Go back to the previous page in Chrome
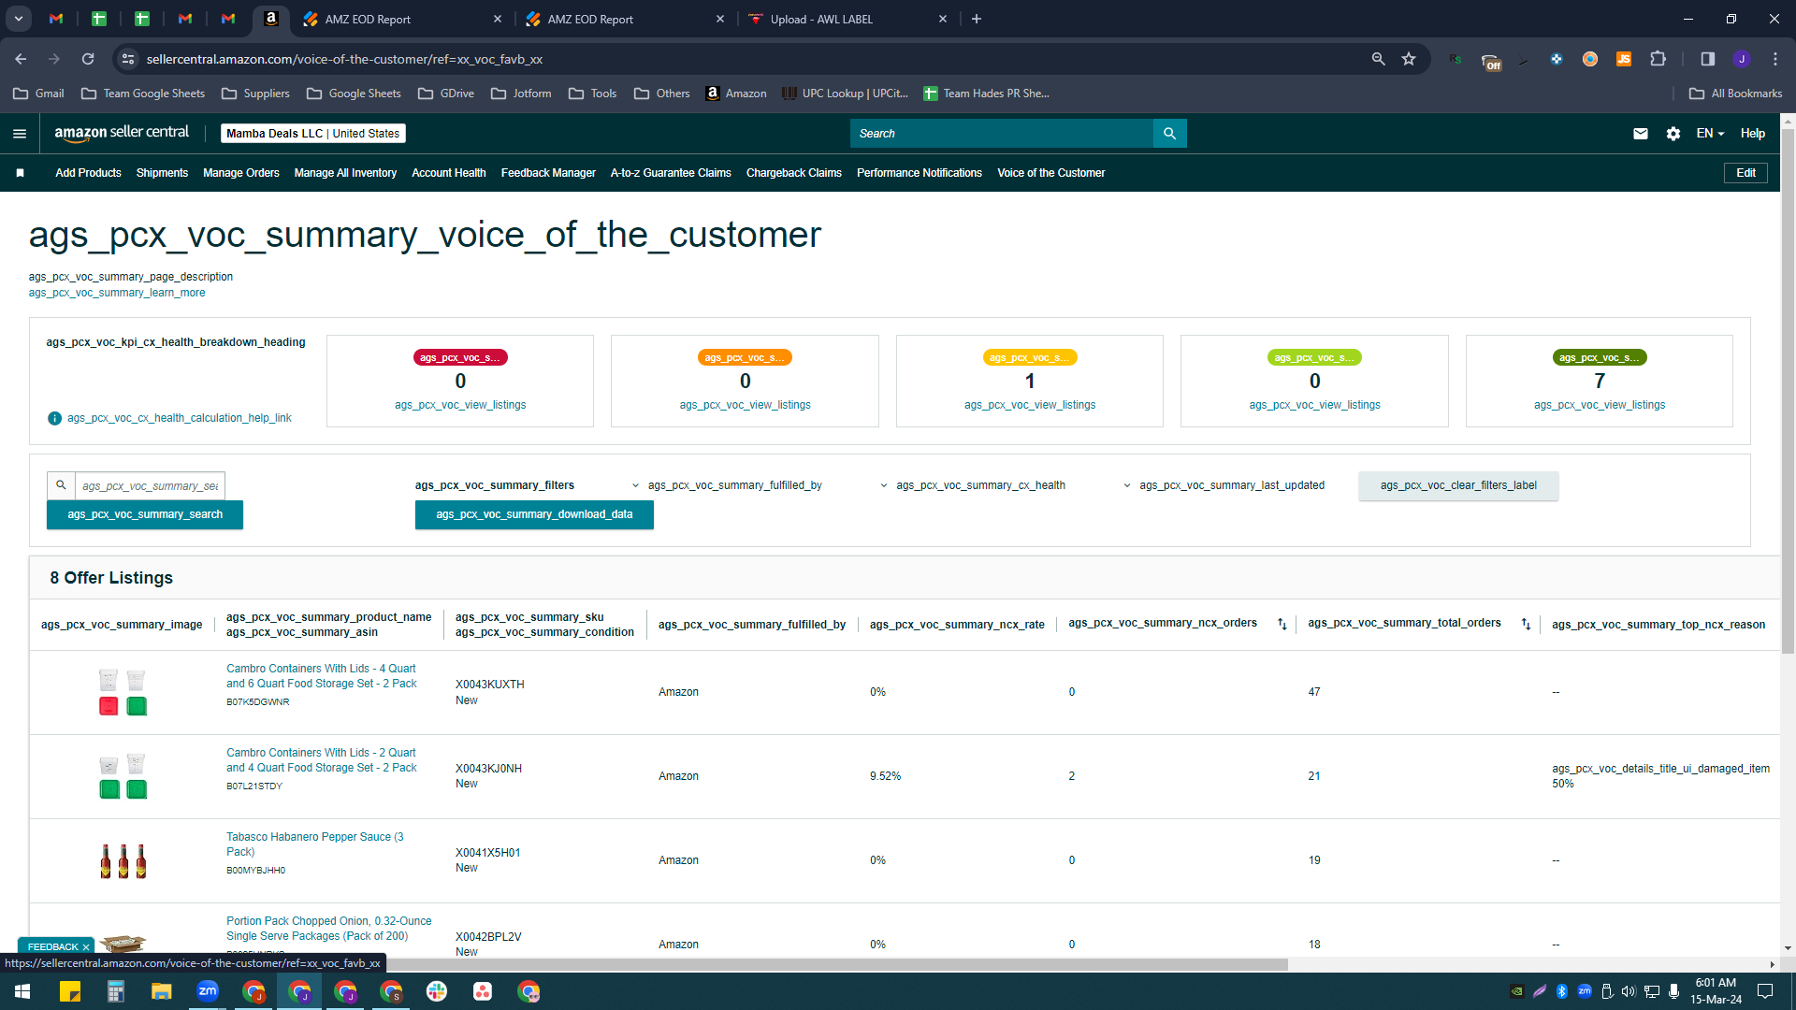The height and width of the screenshot is (1010, 1796). 21,59
